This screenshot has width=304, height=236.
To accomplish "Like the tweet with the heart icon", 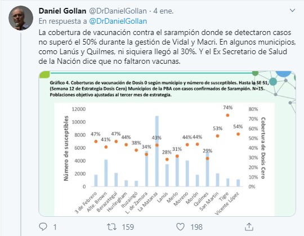I will (x=180, y=226).
